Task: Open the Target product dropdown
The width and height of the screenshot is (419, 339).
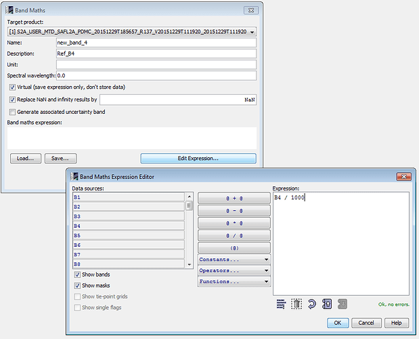Action: pos(252,32)
